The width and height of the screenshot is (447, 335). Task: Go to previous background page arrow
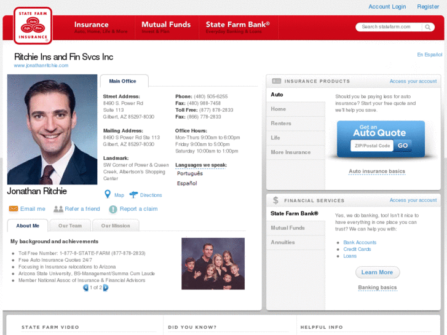[85, 288]
